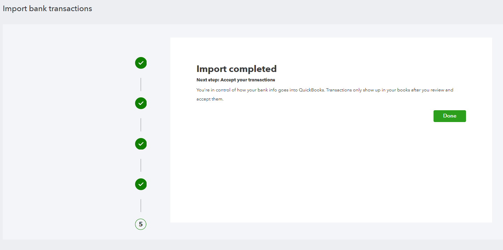The image size is (503, 250).
Task: Select the fourth green checkmark step
Action: click(141, 184)
